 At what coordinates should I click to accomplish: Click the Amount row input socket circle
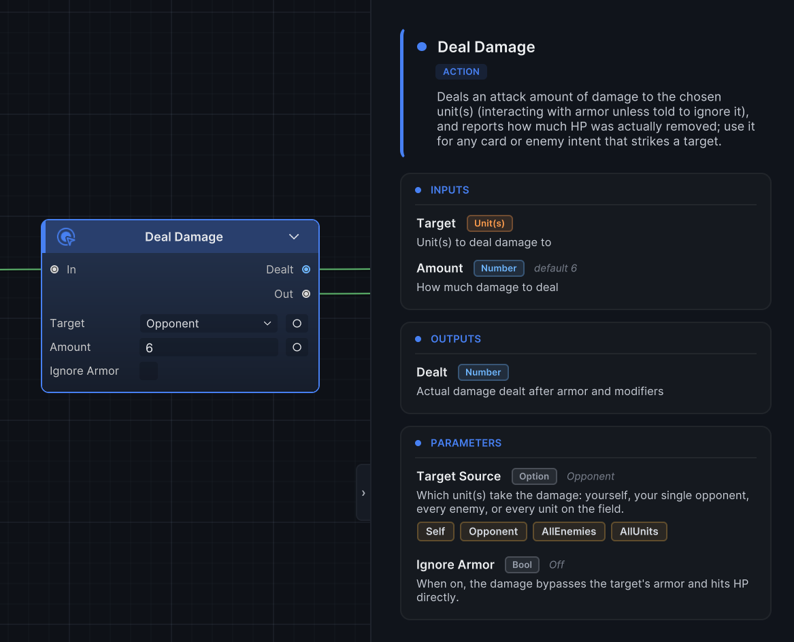point(297,348)
